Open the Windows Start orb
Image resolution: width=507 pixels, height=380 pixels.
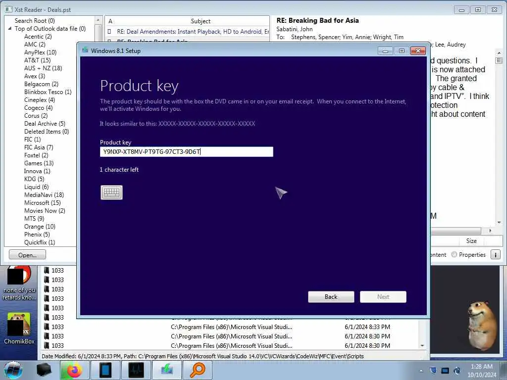(13, 370)
